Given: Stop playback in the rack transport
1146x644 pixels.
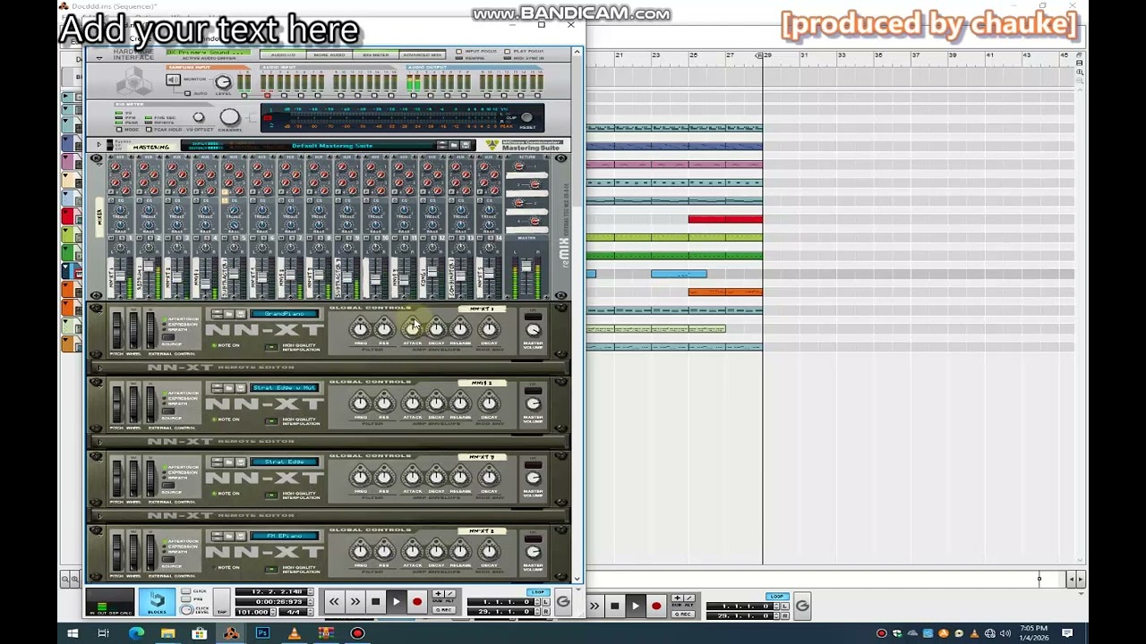Looking at the screenshot, I should (375, 602).
